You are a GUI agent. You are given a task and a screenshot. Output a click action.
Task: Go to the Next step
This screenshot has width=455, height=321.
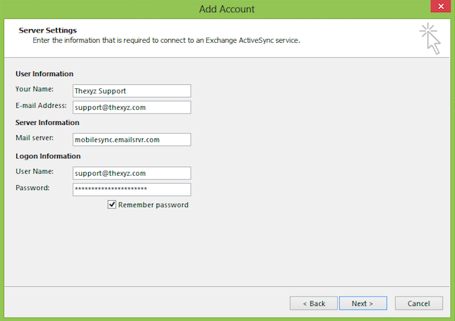tap(363, 303)
